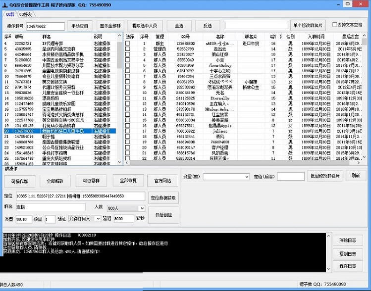
Task: Click the 类型 field showing 10010
Action: (x=24, y=219)
